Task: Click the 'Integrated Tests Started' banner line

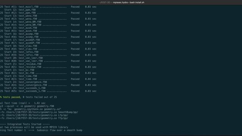Action: 25,124
